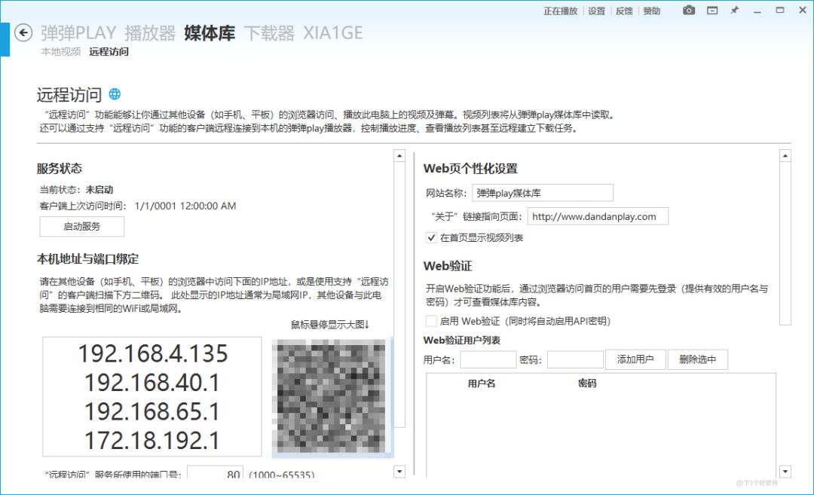
Task: Click the 删除选中 button
Action: [698, 359]
